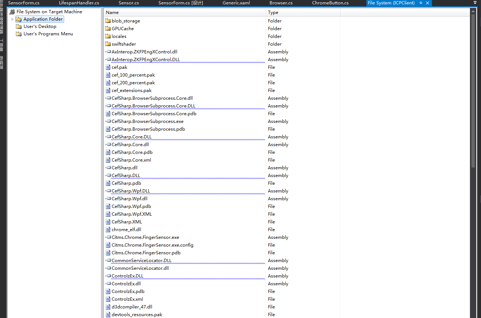Select the User's Desktop tree label
The width and height of the screenshot is (481, 318).
(40, 26)
